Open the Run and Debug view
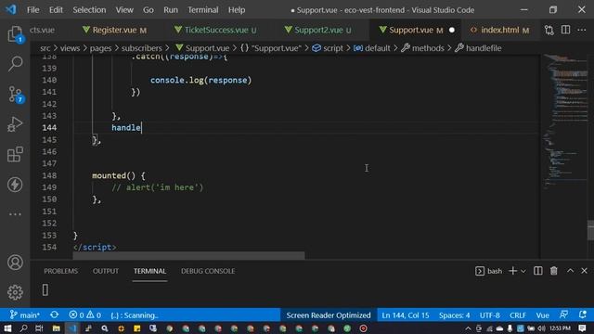The width and height of the screenshot is (594, 334). click(15, 124)
